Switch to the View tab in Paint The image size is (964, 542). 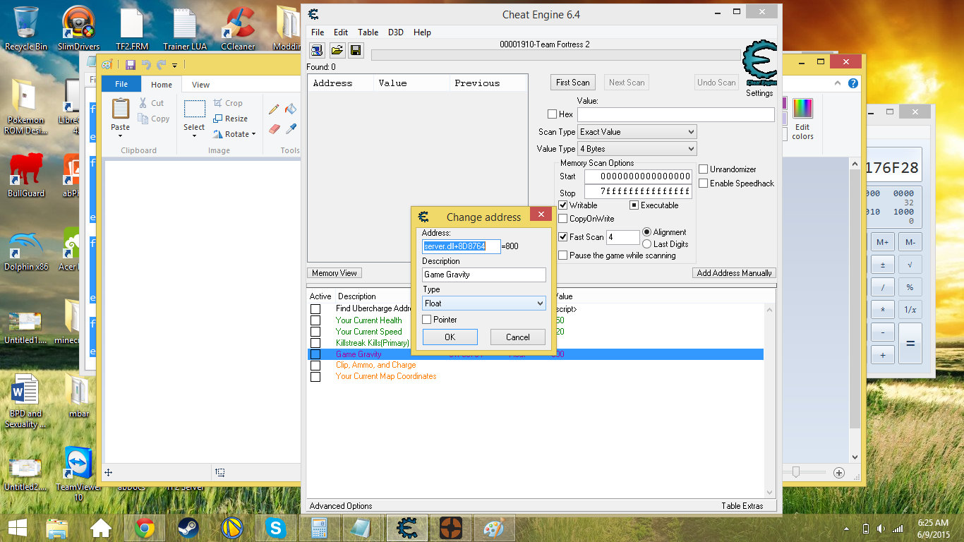[x=200, y=85]
